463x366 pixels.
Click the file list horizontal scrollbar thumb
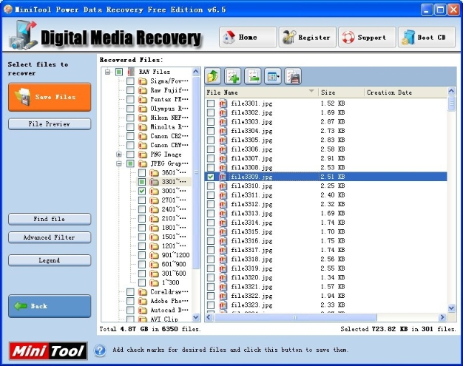pyautogui.click(x=295, y=317)
